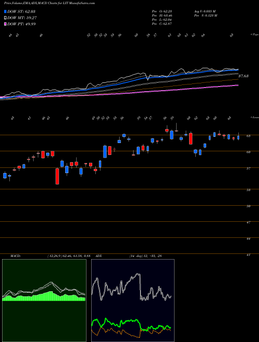Click the 60 price axis label

tap(248, 152)
